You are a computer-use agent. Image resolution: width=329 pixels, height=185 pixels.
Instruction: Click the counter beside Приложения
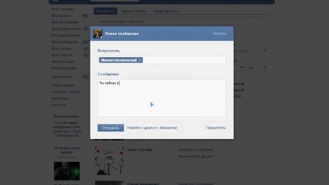[84, 77]
